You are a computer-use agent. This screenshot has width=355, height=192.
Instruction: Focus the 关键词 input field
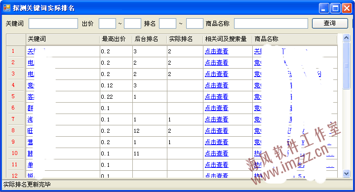(x=53, y=24)
